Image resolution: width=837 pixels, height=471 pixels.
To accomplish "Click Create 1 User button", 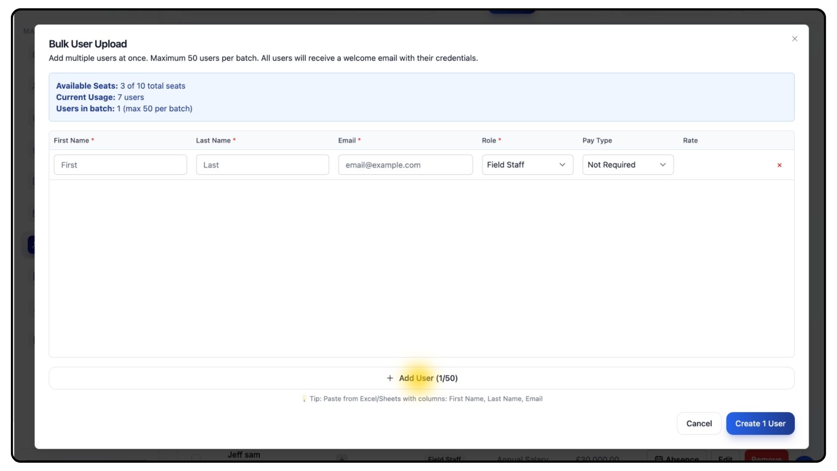I will point(760,423).
